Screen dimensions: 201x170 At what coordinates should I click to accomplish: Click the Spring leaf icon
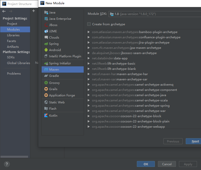pyautogui.click(x=46, y=44)
